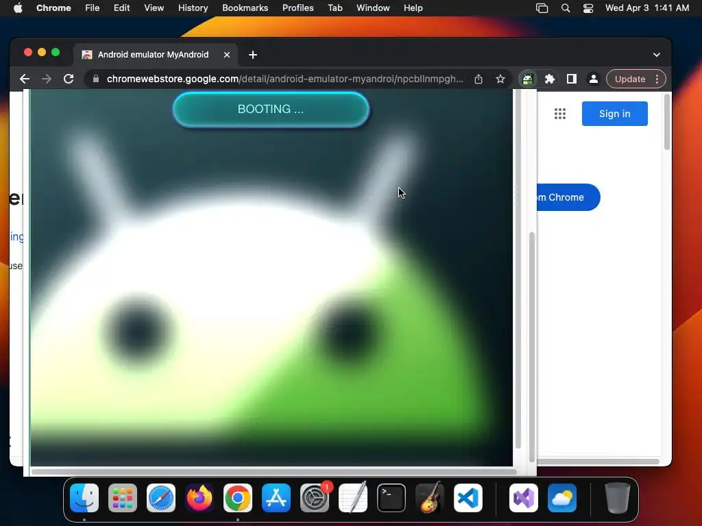Bookmark this page with star icon
The image size is (702, 526).
pos(500,79)
